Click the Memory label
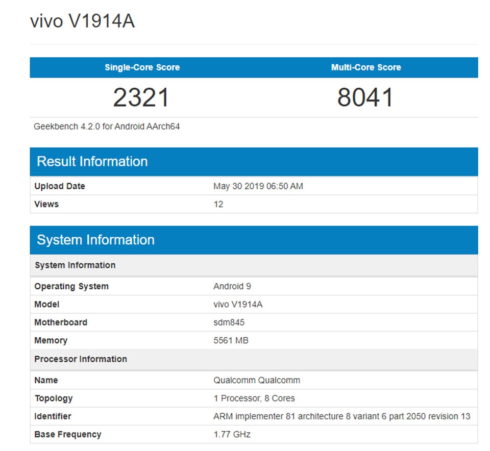This screenshot has width=490, height=451. pyautogui.click(x=51, y=340)
